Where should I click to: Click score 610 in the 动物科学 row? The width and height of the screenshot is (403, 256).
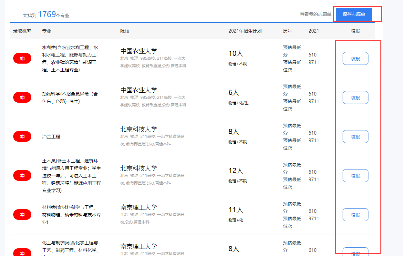coord(313,94)
